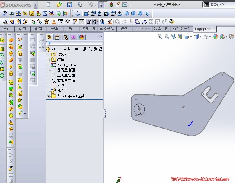
Task: Select the 前视基准面 plane
Action: click(x=66, y=70)
